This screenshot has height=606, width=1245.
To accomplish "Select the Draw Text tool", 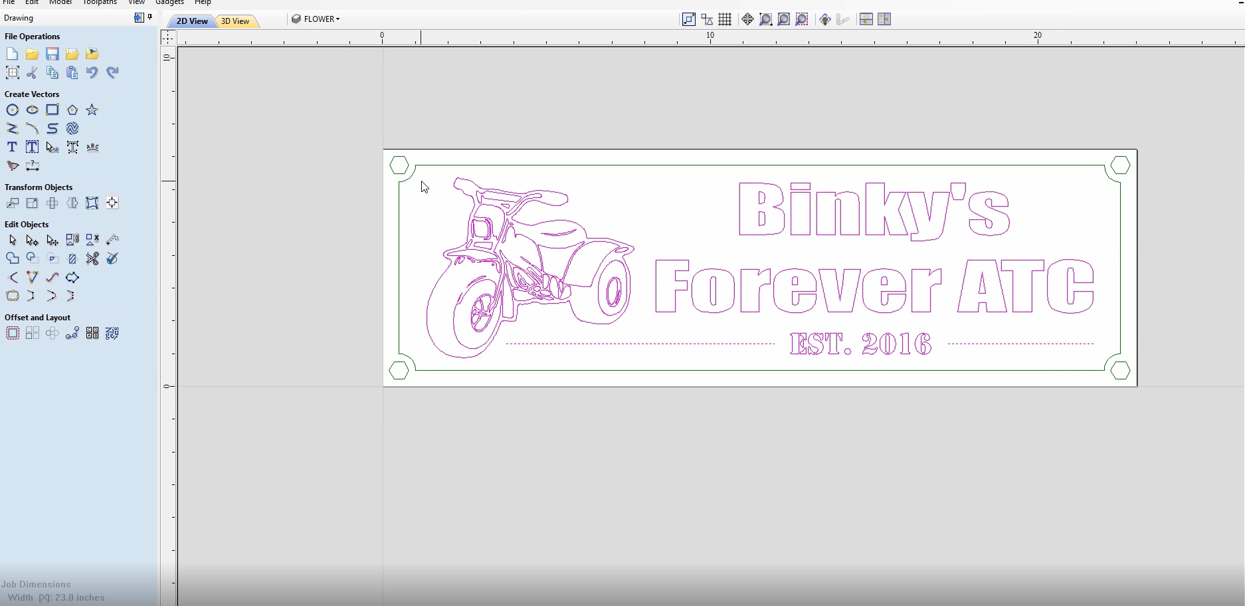I will (12, 147).
